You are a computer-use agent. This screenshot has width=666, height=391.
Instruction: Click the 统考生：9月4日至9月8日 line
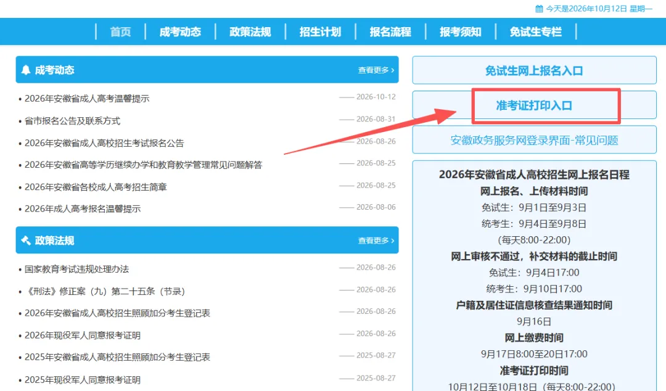point(534,223)
